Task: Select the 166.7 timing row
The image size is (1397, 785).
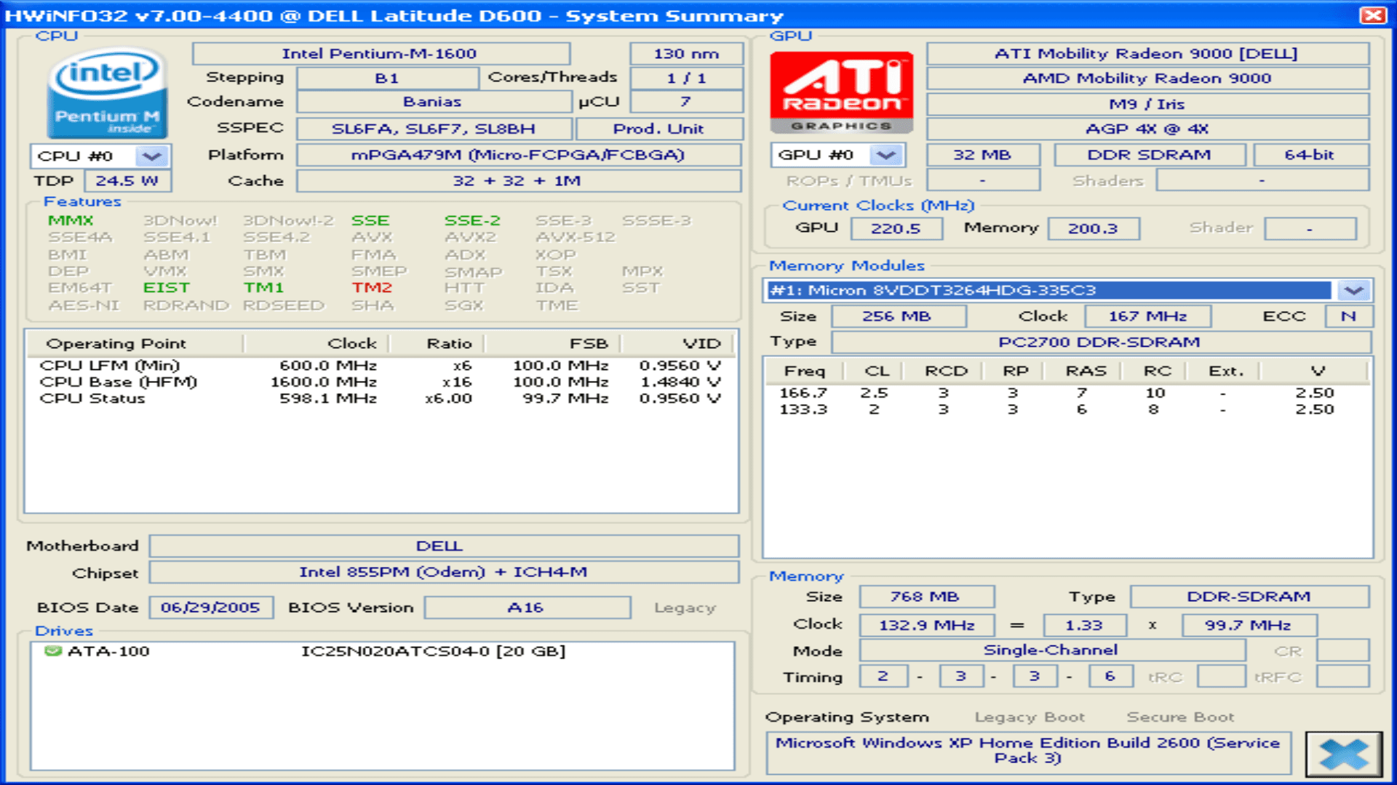Action: [1066, 393]
